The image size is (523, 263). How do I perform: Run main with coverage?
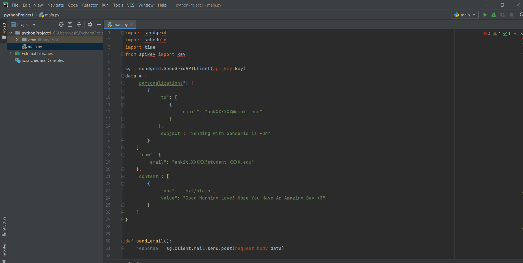click(502, 15)
